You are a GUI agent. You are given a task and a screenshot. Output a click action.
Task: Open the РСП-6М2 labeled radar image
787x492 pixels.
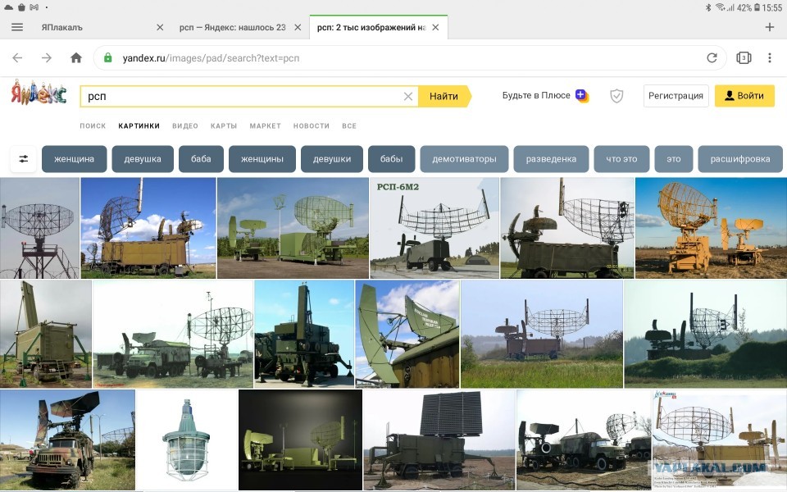pyautogui.click(x=434, y=228)
